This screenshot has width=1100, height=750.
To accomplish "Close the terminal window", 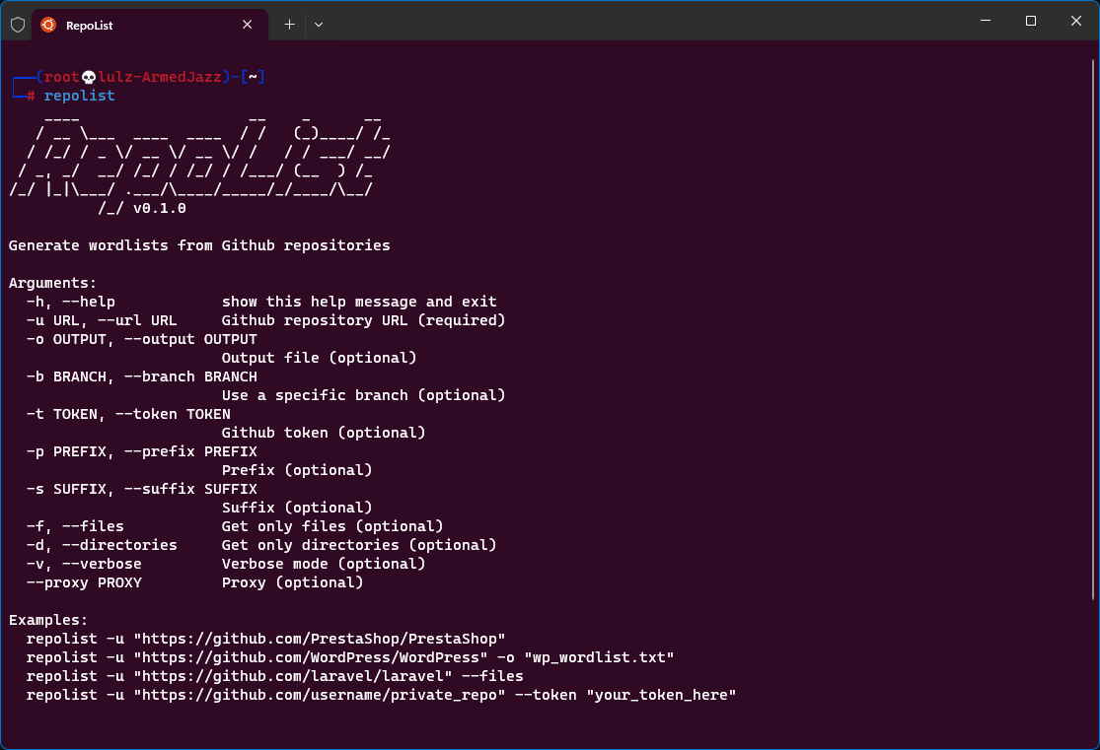I will tap(1075, 21).
